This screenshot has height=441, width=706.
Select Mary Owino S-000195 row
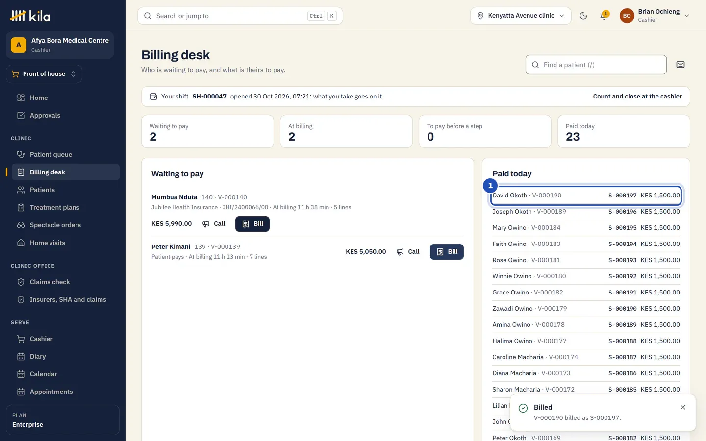(586, 228)
